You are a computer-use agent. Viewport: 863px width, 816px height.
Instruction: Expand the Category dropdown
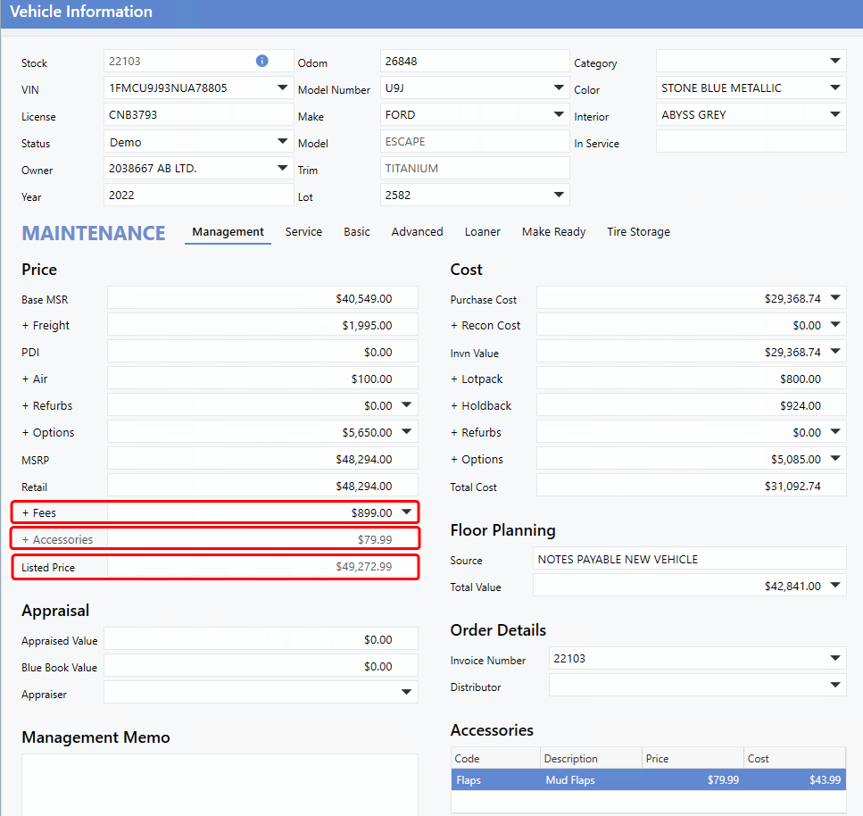coord(835,61)
